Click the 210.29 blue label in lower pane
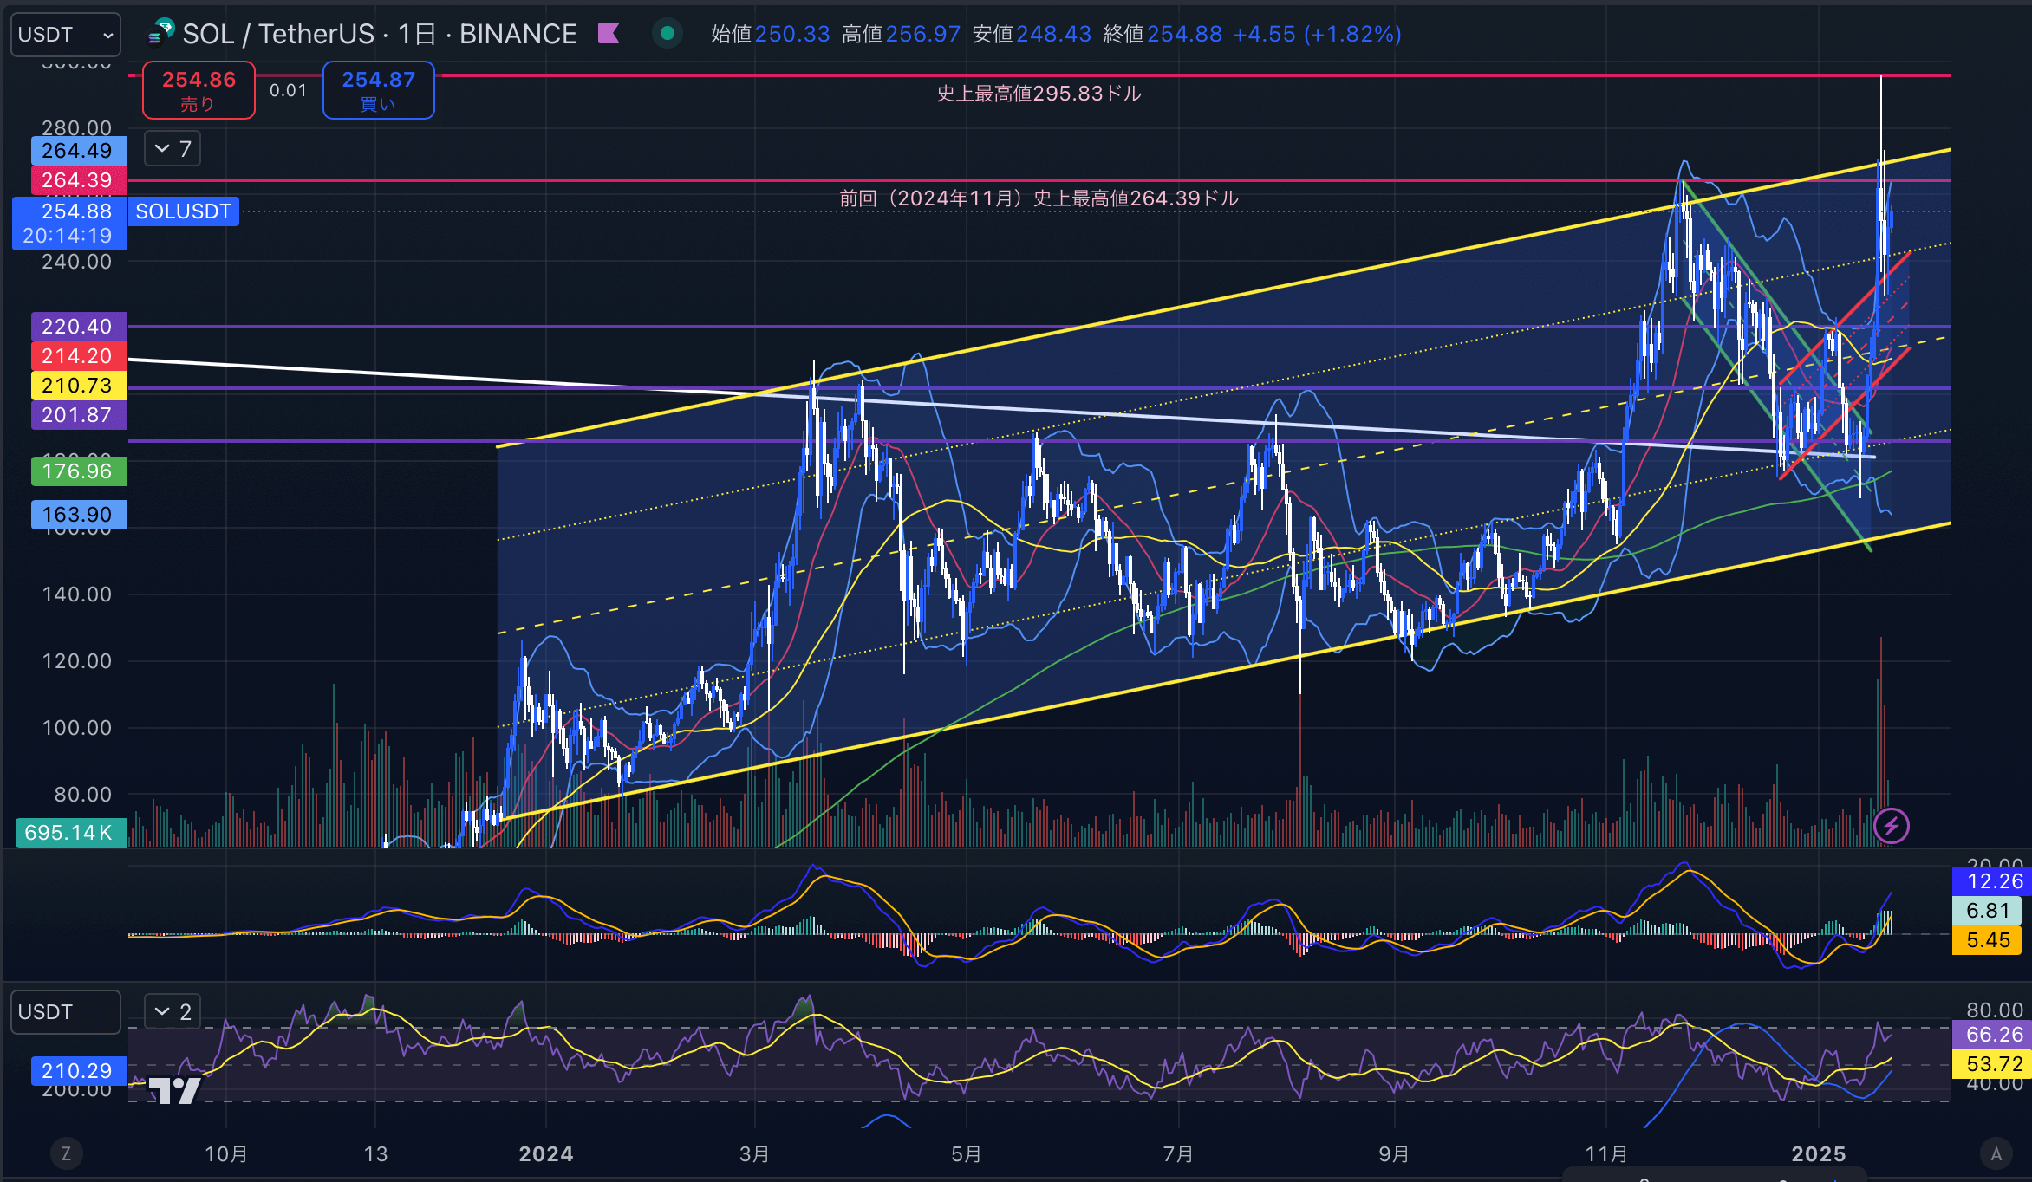 pyautogui.click(x=78, y=1071)
